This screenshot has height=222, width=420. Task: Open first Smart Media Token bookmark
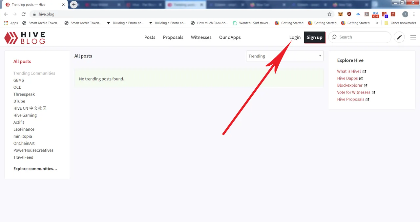[x=41, y=23]
